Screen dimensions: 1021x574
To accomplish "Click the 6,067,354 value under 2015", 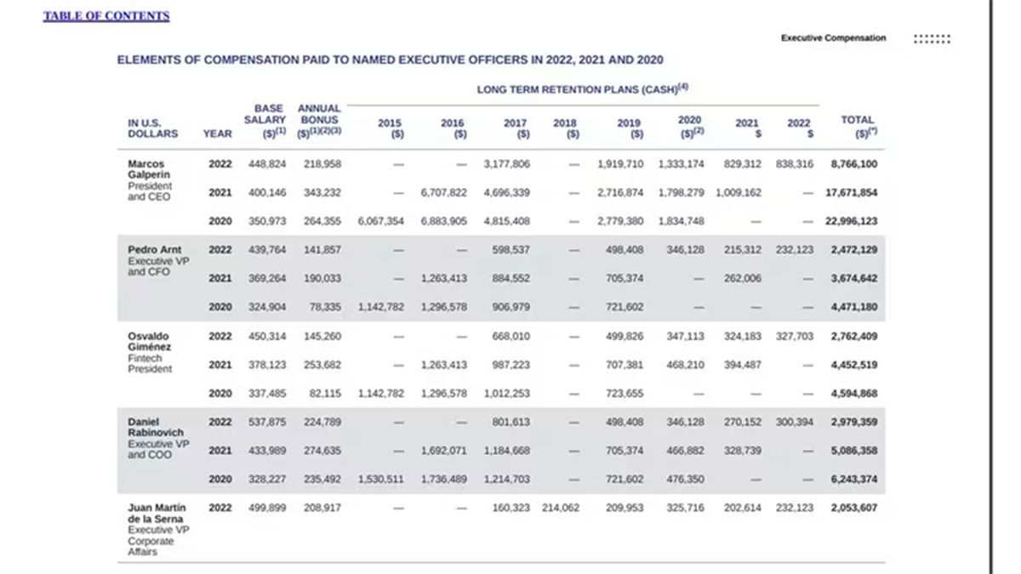I will (380, 221).
